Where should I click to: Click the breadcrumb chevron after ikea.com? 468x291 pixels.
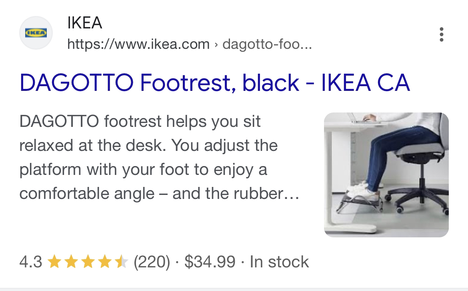tap(216, 45)
